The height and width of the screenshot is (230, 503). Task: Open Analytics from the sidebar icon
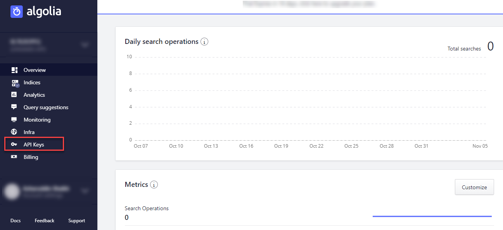coord(15,94)
